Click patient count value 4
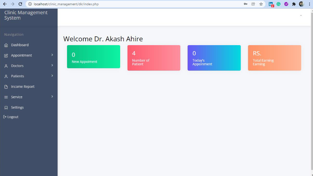Viewport: 313px width, 176px height. point(134,53)
